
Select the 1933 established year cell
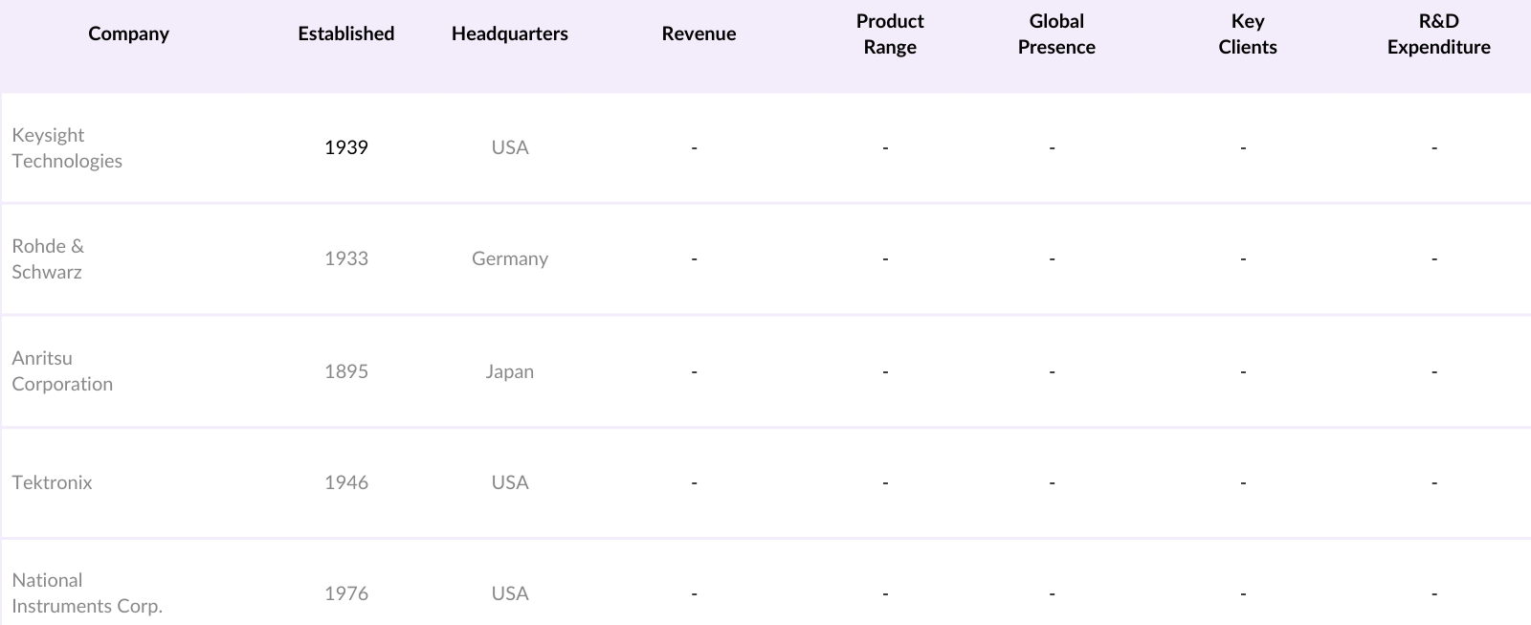pos(345,258)
